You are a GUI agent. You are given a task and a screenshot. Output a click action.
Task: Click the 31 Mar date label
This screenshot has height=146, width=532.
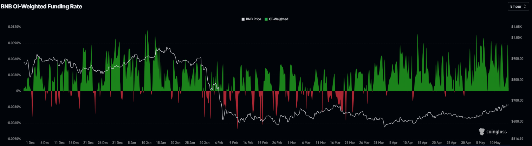pos(379,143)
